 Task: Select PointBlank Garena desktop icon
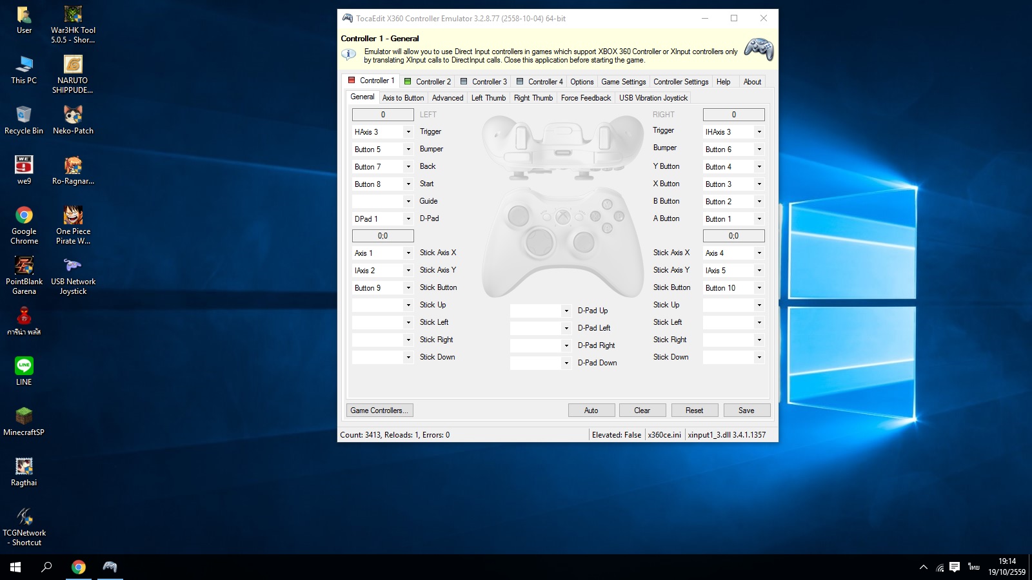(x=24, y=276)
